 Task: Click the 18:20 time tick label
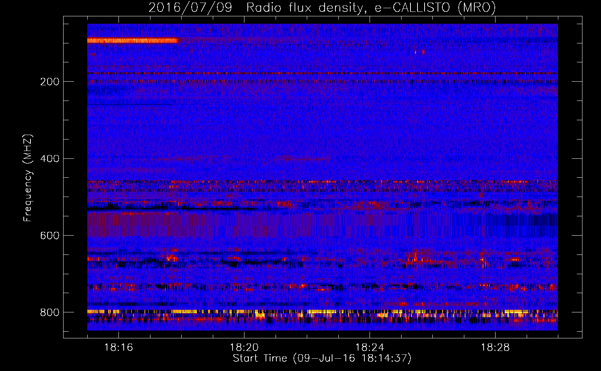[x=244, y=348]
